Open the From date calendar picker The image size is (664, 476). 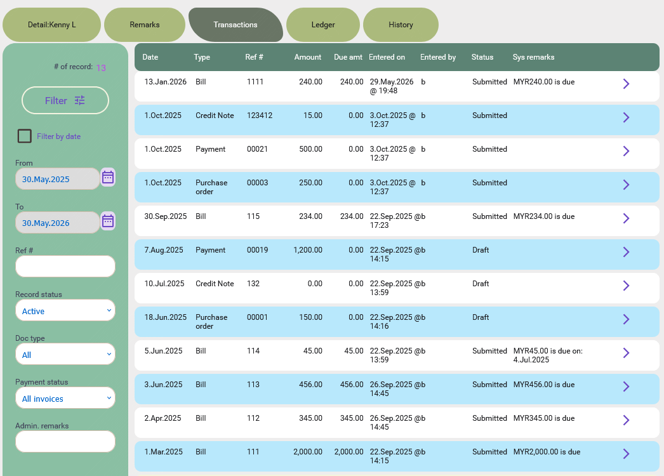108,178
